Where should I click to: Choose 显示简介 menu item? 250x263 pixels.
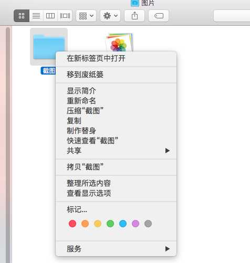pyautogui.click(x=116, y=91)
